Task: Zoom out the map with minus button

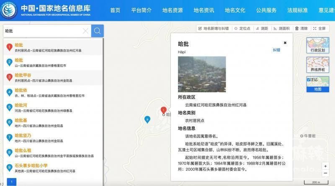Action: click(x=325, y=173)
